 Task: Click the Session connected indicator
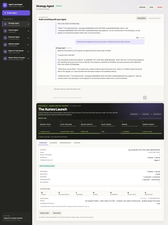point(155,18)
